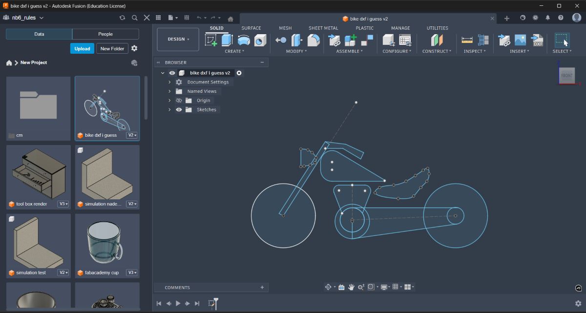Click the Insert DXF icon
The width and height of the screenshot is (586, 313).
[x=537, y=41]
